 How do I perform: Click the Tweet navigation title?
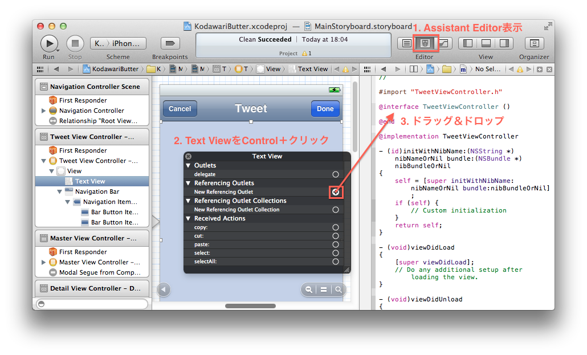[251, 109]
